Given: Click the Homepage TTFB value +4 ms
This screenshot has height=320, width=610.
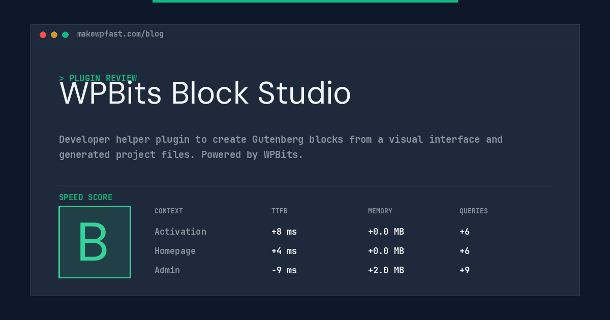Looking at the screenshot, I should (x=284, y=251).
